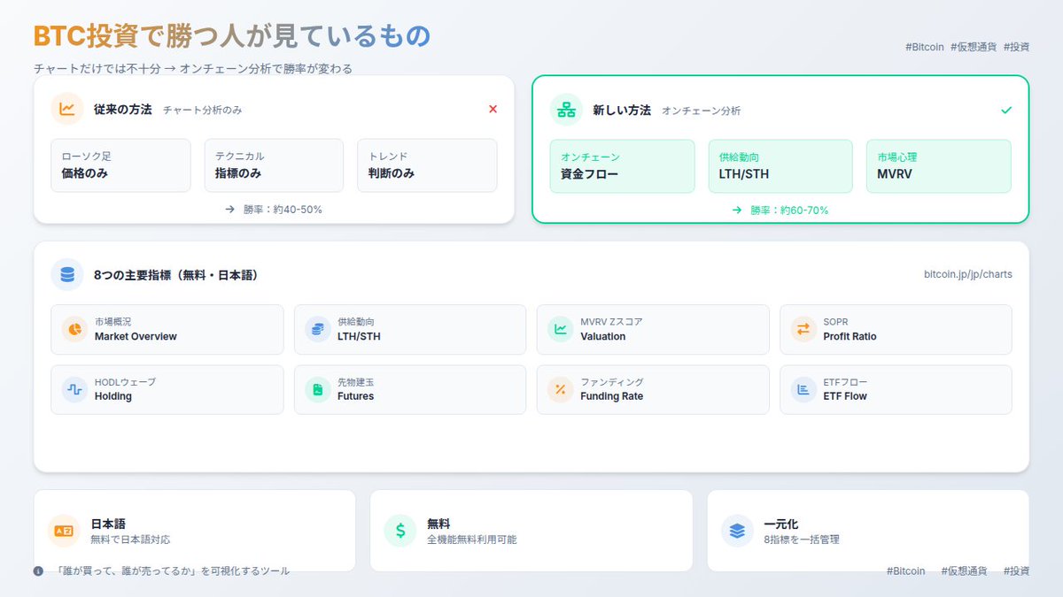This screenshot has width=1063, height=597.
Task: Click the dollar sign icon beside 無料
Action: (x=400, y=531)
